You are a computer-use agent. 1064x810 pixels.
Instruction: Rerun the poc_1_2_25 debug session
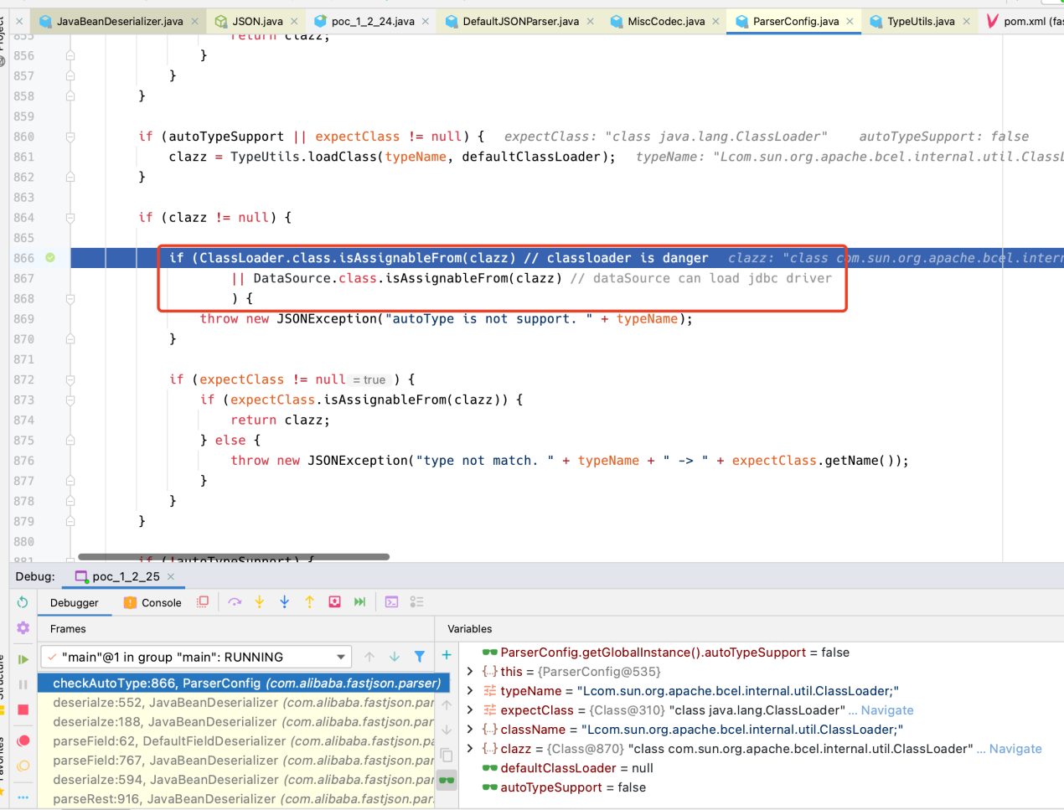(23, 602)
